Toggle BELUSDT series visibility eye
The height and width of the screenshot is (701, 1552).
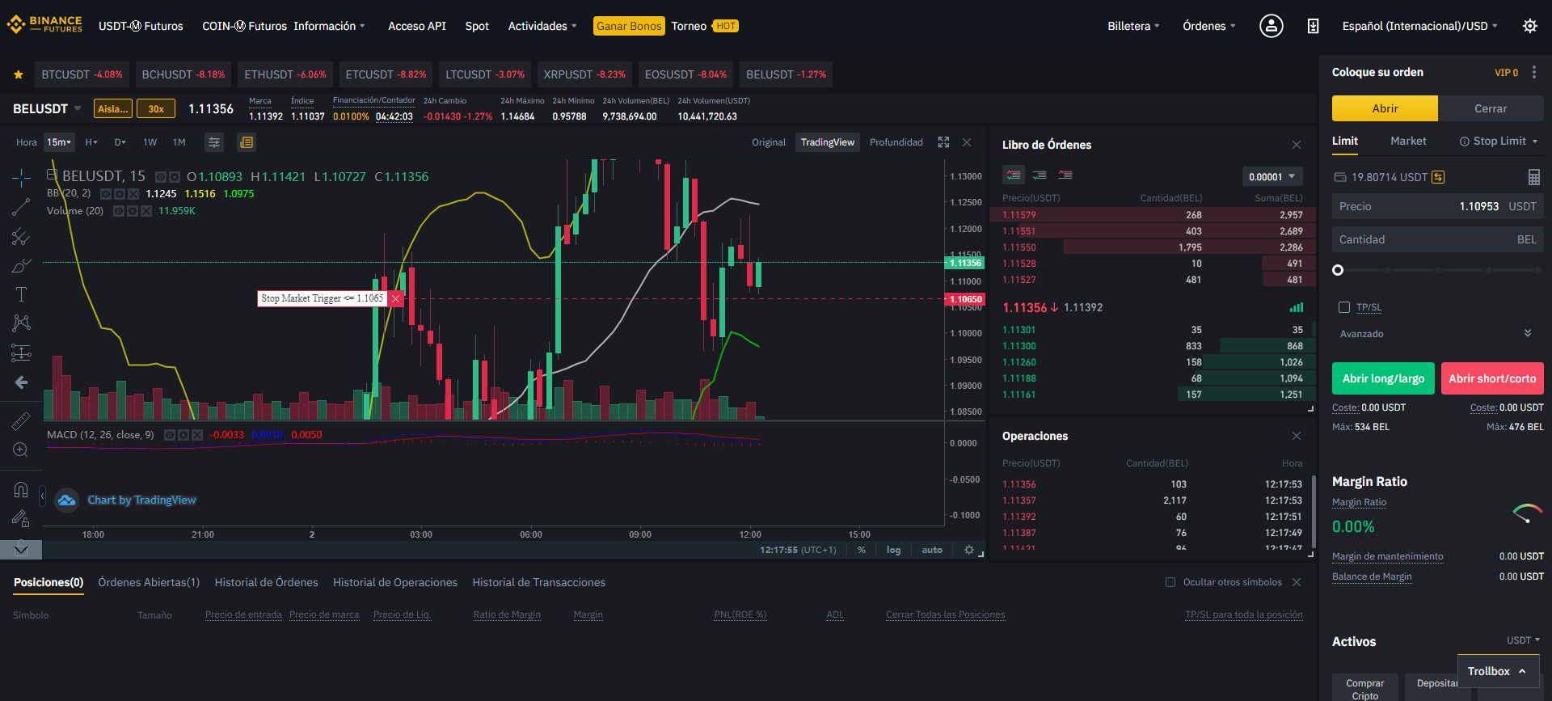(161, 177)
